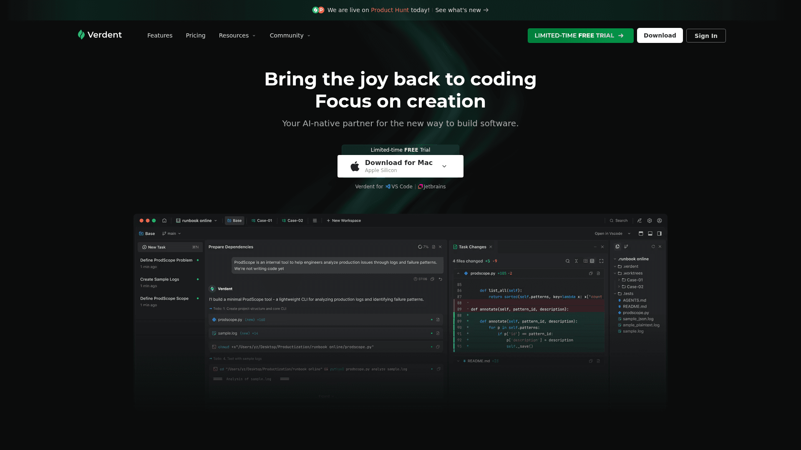Click the hamburger list icon beside Case-02
This screenshot has height=450, width=801.
tap(315, 221)
